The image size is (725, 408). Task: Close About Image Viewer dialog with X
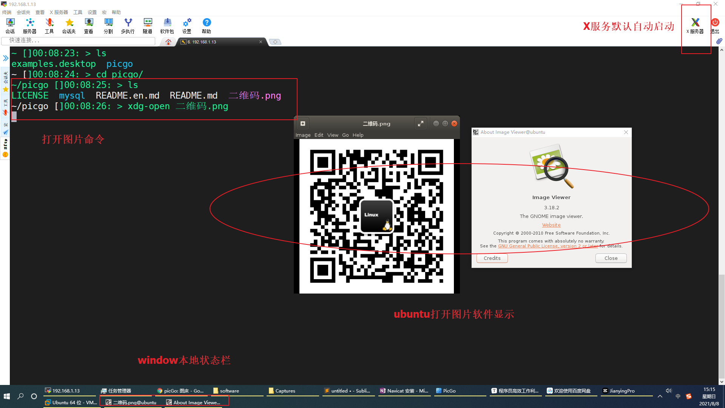tap(626, 132)
